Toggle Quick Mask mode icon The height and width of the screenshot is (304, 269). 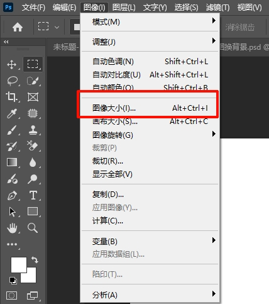(x=12, y=295)
